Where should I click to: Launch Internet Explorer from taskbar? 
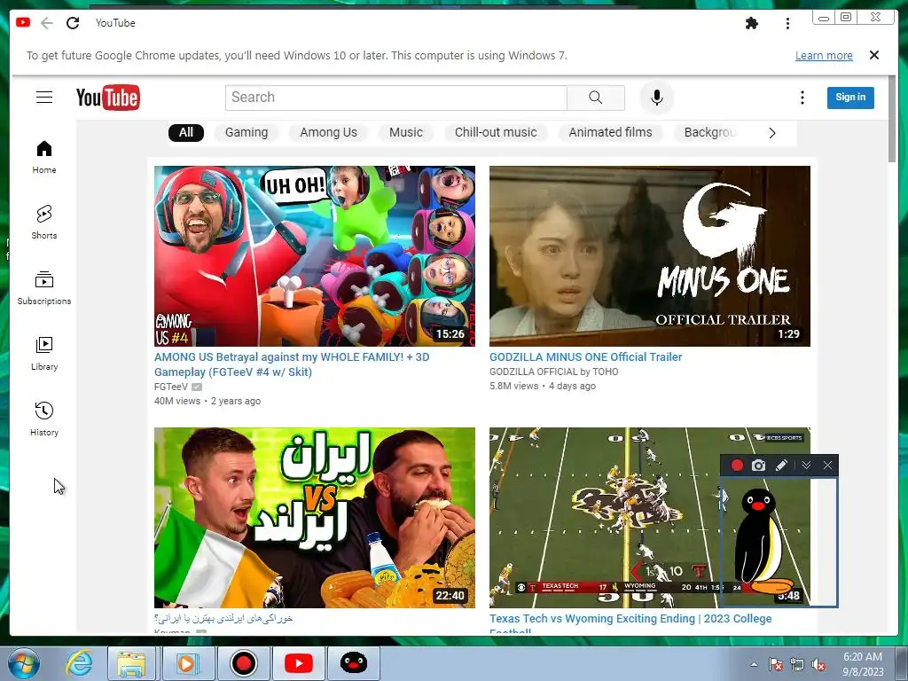pyautogui.click(x=79, y=663)
